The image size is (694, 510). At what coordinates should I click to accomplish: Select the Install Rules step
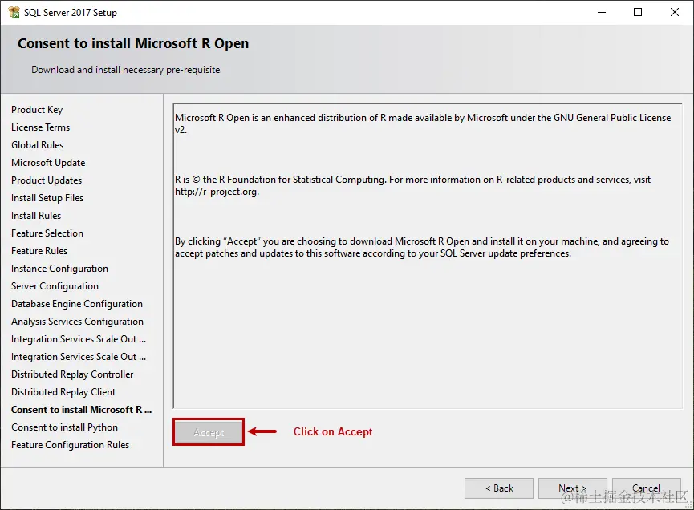(36, 216)
